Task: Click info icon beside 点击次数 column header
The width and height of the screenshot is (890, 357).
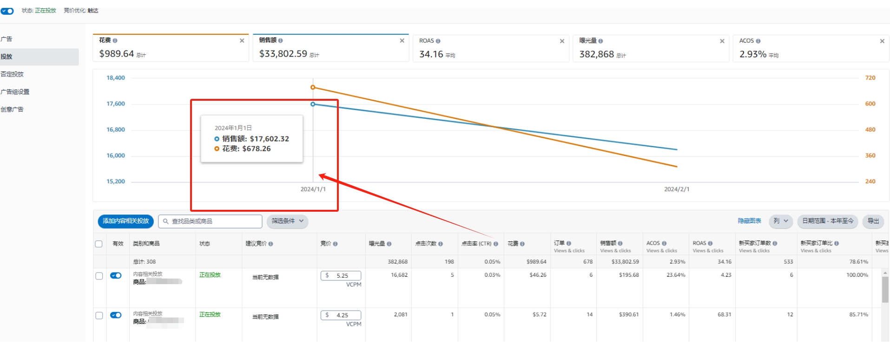Action: 441,244
